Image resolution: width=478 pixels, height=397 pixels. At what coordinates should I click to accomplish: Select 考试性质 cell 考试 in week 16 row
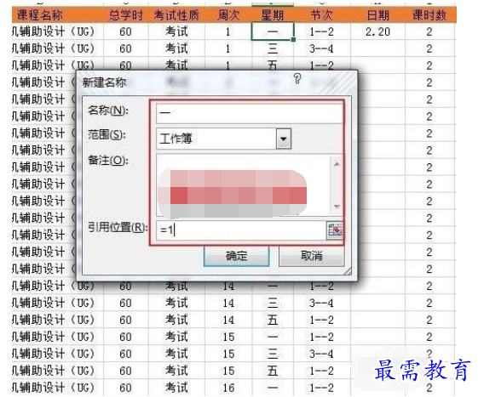(176, 388)
